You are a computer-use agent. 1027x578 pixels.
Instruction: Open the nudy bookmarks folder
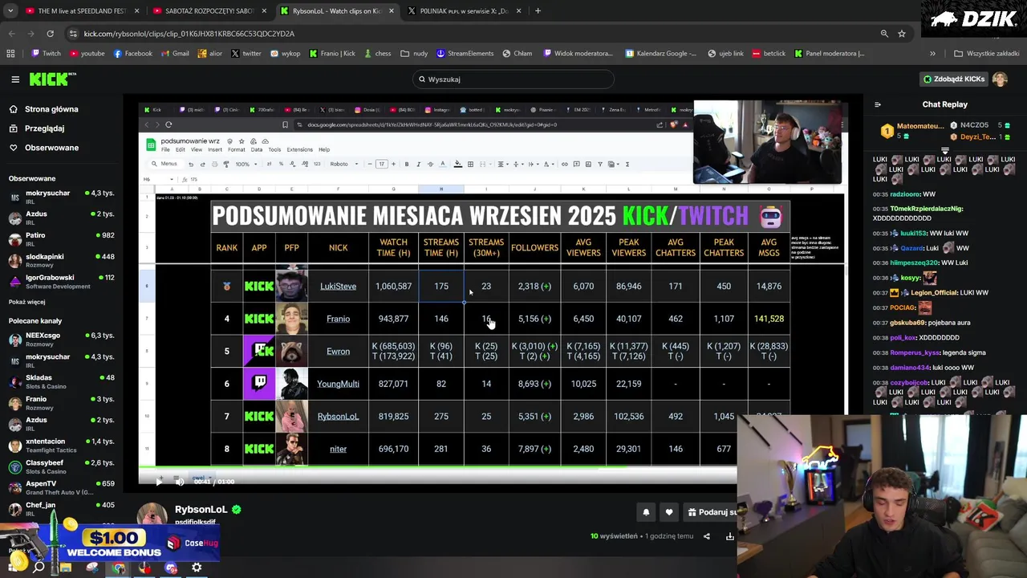414,54
